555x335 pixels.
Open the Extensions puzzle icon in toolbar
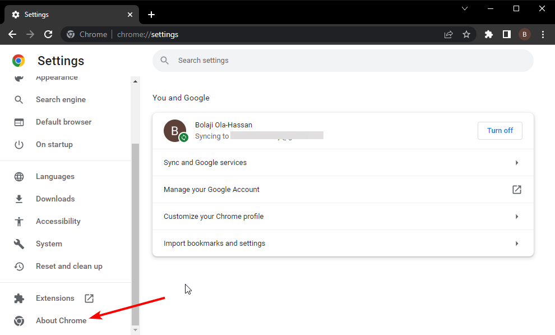(x=489, y=34)
